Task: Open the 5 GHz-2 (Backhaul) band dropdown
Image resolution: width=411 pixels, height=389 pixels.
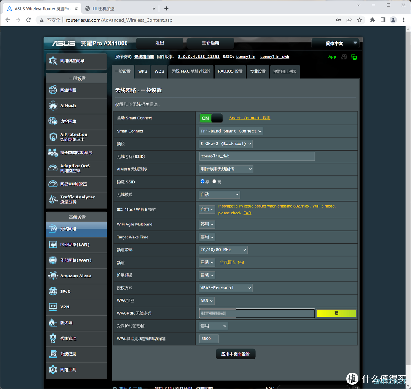Action: (226, 144)
